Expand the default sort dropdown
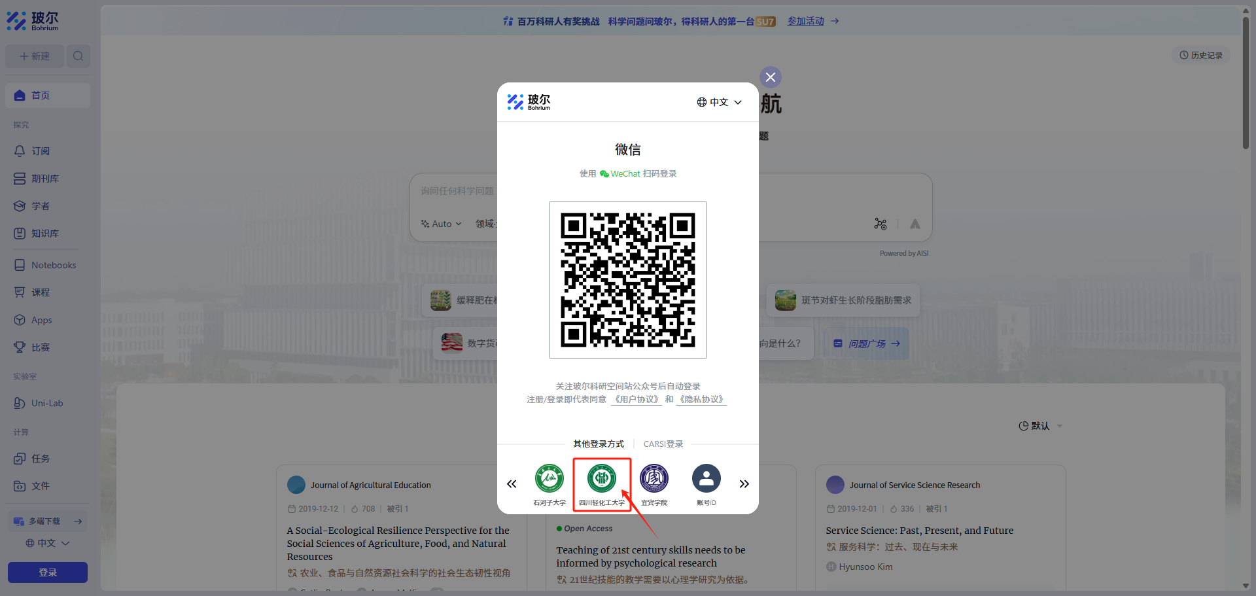The width and height of the screenshot is (1256, 596). pos(1040,426)
